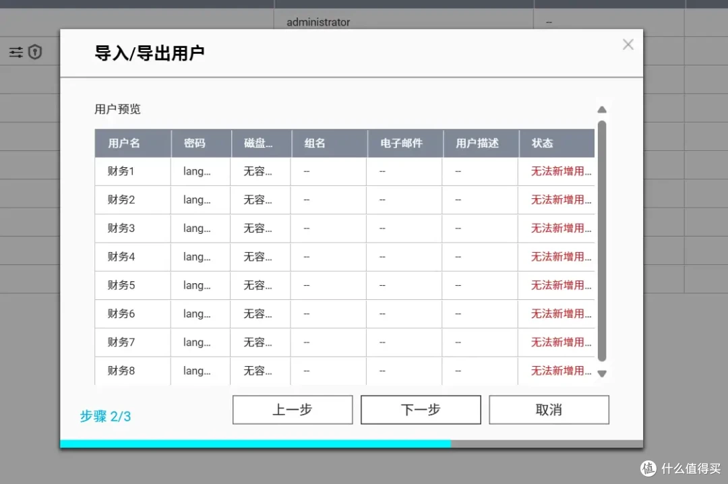Click the disk quota cell of 财务4
The height and width of the screenshot is (484, 728).
[260, 257]
